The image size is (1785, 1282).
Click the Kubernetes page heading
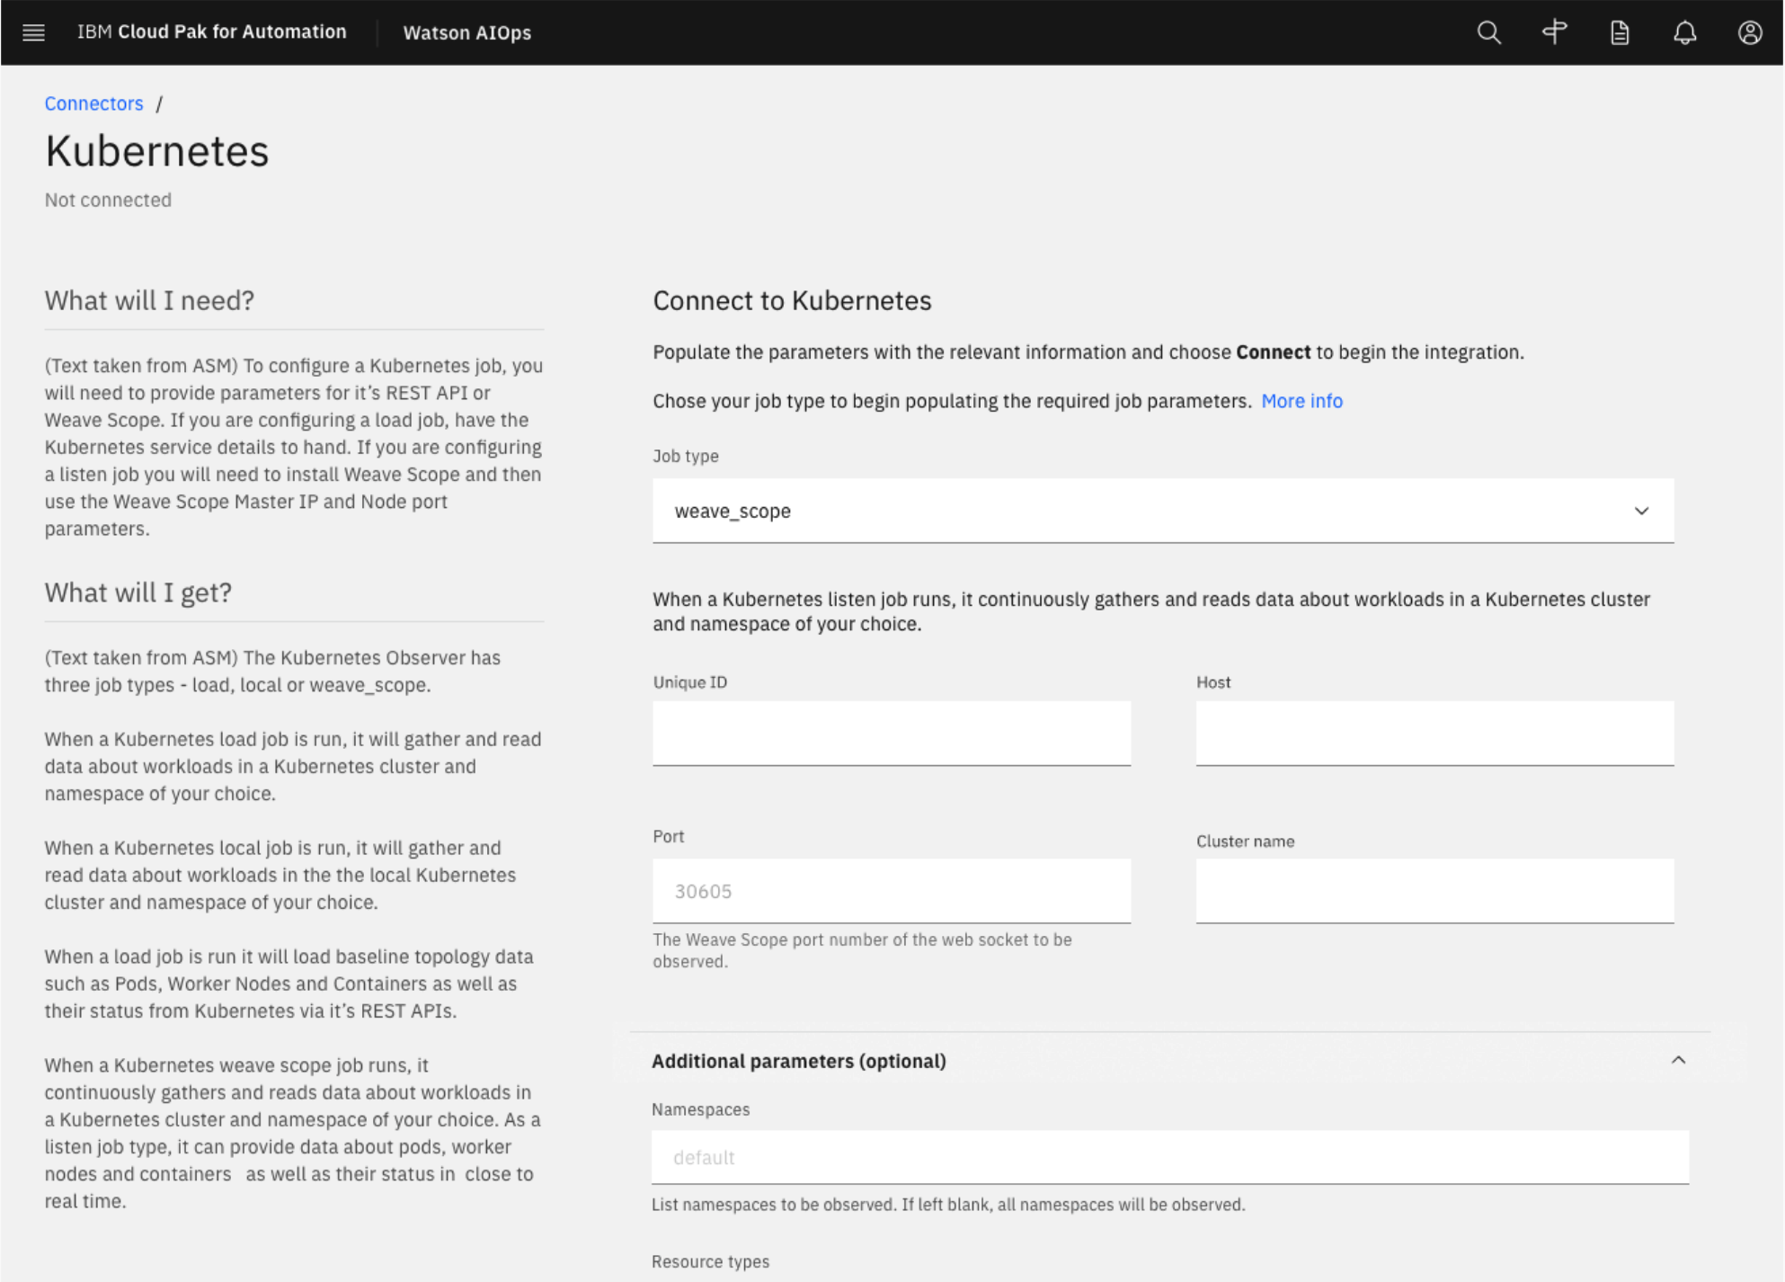[x=157, y=151]
